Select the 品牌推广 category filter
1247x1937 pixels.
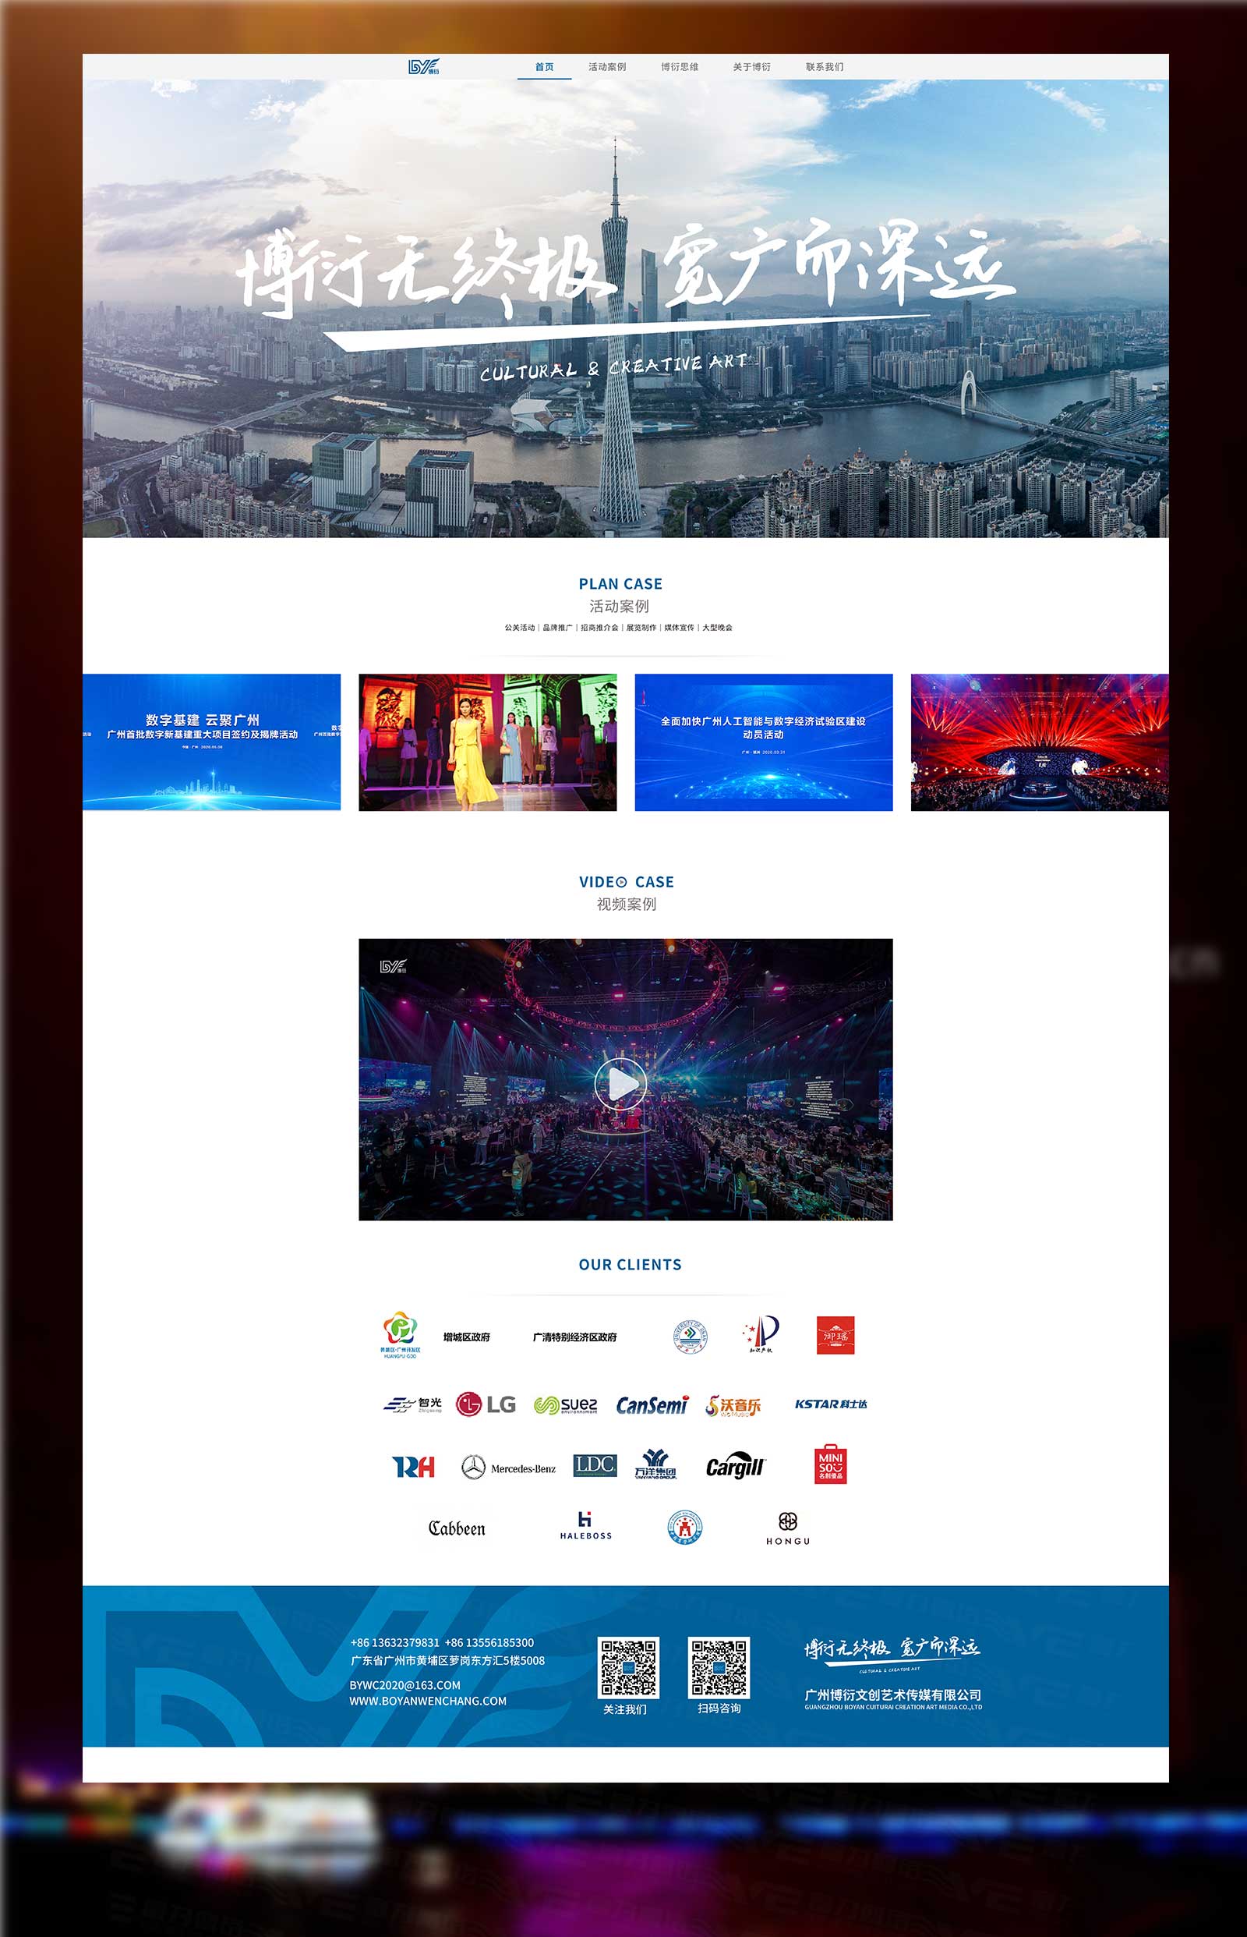pyautogui.click(x=557, y=628)
